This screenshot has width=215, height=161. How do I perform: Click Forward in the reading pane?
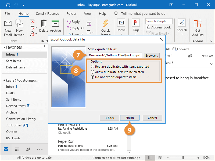[x=181, y=49]
